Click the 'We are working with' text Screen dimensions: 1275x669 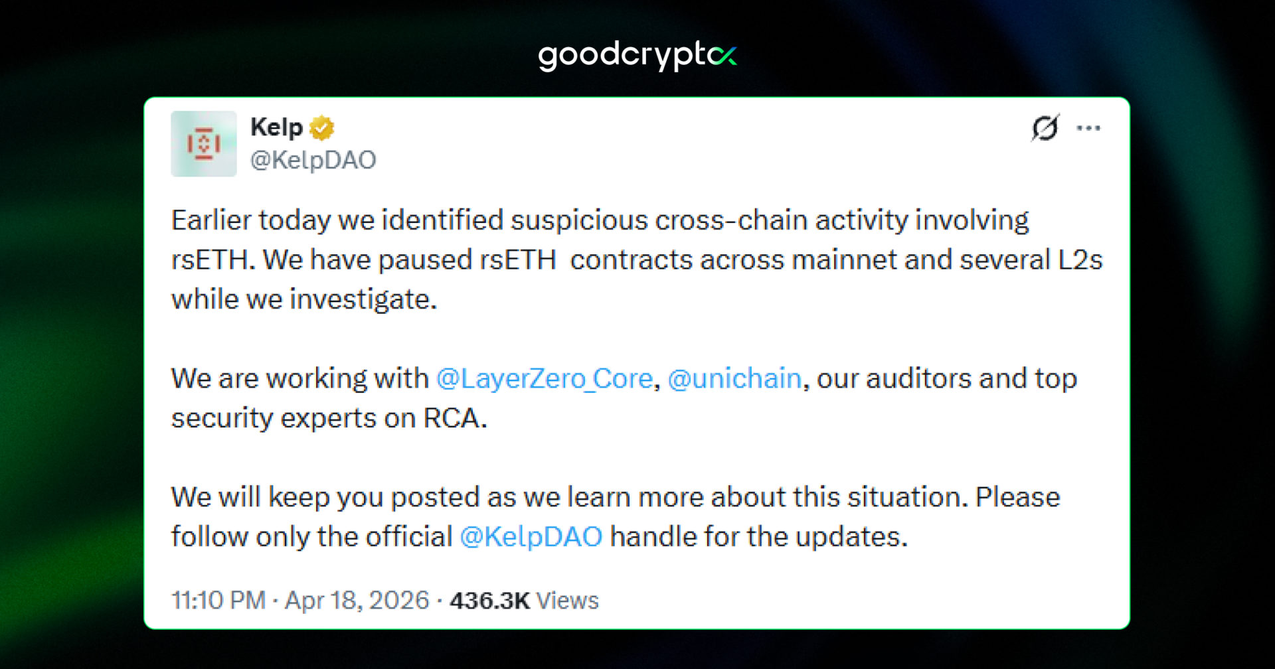pyautogui.click(x=299, y=378)
